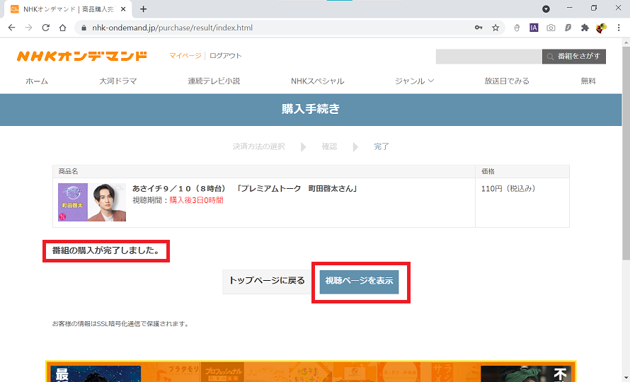Click 視聴ページを表示 button
This screenshot has width=630, height=382.
(x=359, y=281)
